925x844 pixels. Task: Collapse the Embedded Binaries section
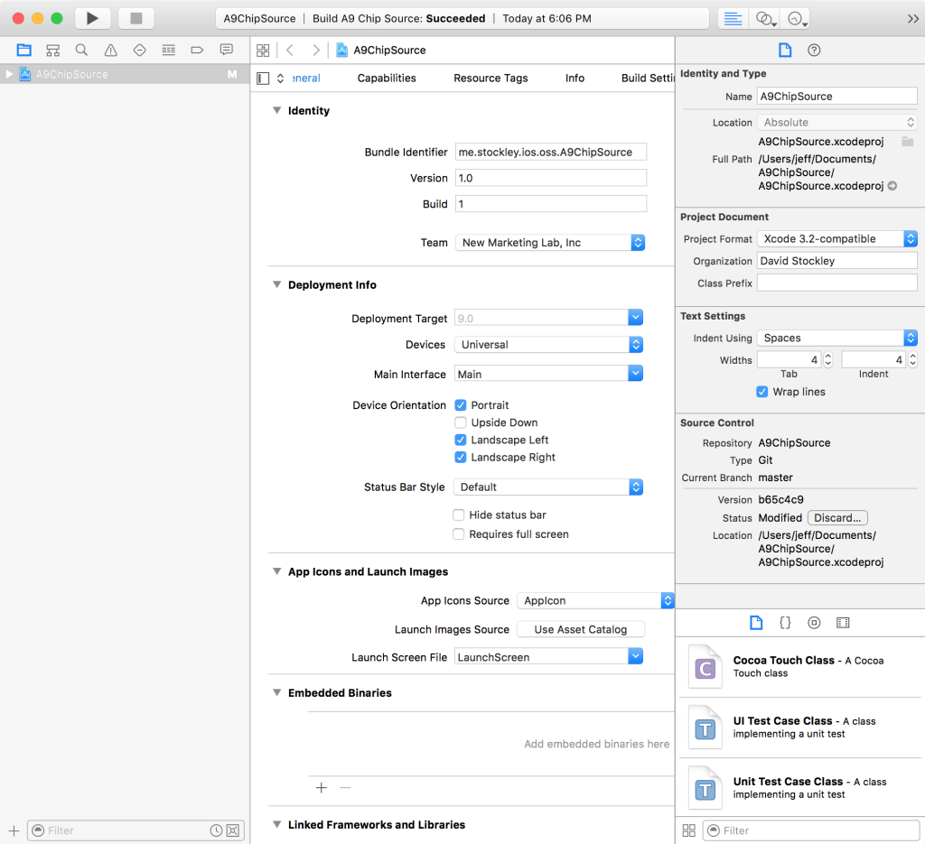pos(276,692)
